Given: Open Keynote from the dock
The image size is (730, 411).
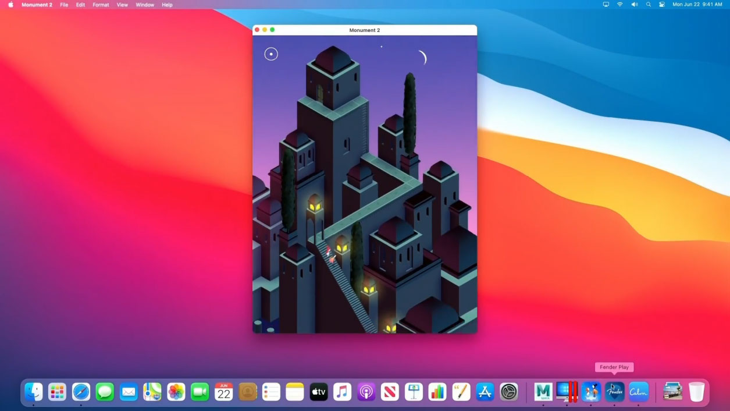Looking at the screenshot, I should (414, 392).
